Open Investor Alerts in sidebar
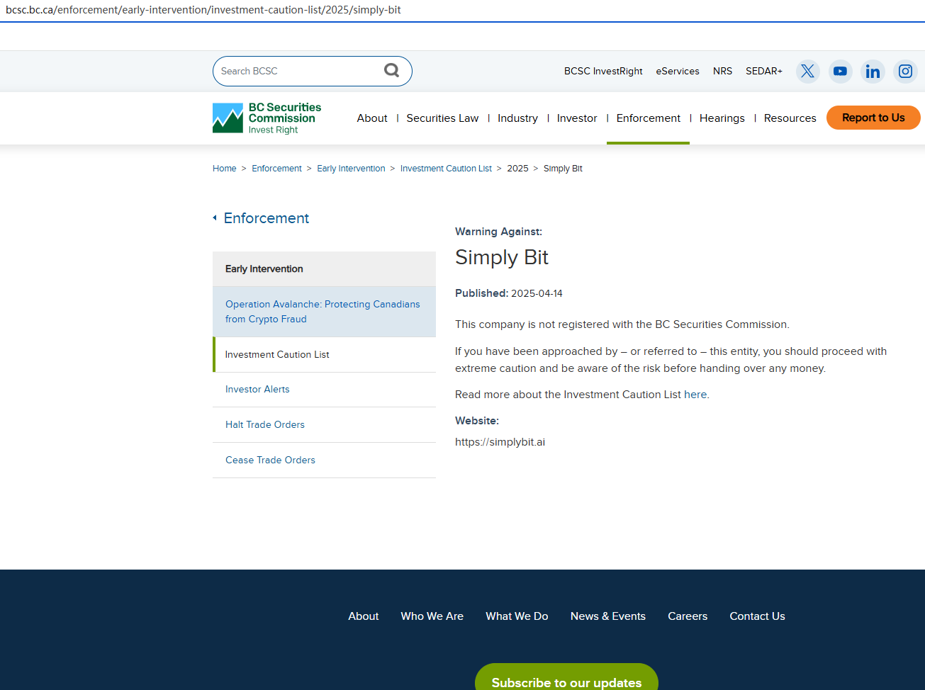The height and width of the screenshot is (690, 925). pos(324,390)
